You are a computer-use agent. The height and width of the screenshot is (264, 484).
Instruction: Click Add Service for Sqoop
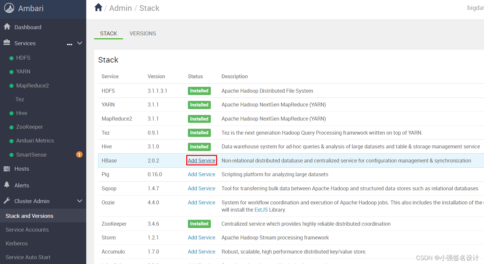click(x=202, y=188)
